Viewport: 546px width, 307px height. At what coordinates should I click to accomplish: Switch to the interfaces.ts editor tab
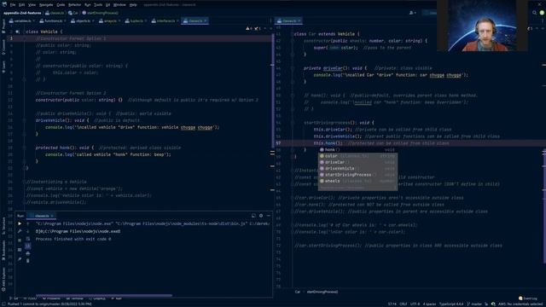[165, 20]
